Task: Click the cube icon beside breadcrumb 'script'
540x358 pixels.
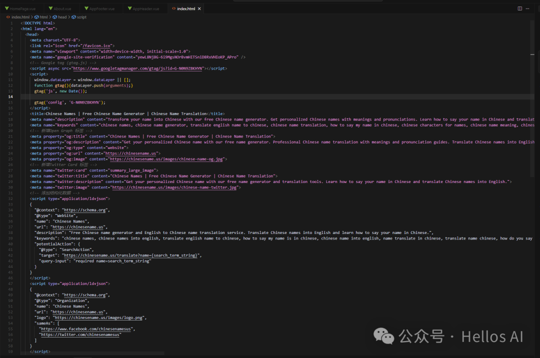Action: pyautogui.click(x=73, y=17)
